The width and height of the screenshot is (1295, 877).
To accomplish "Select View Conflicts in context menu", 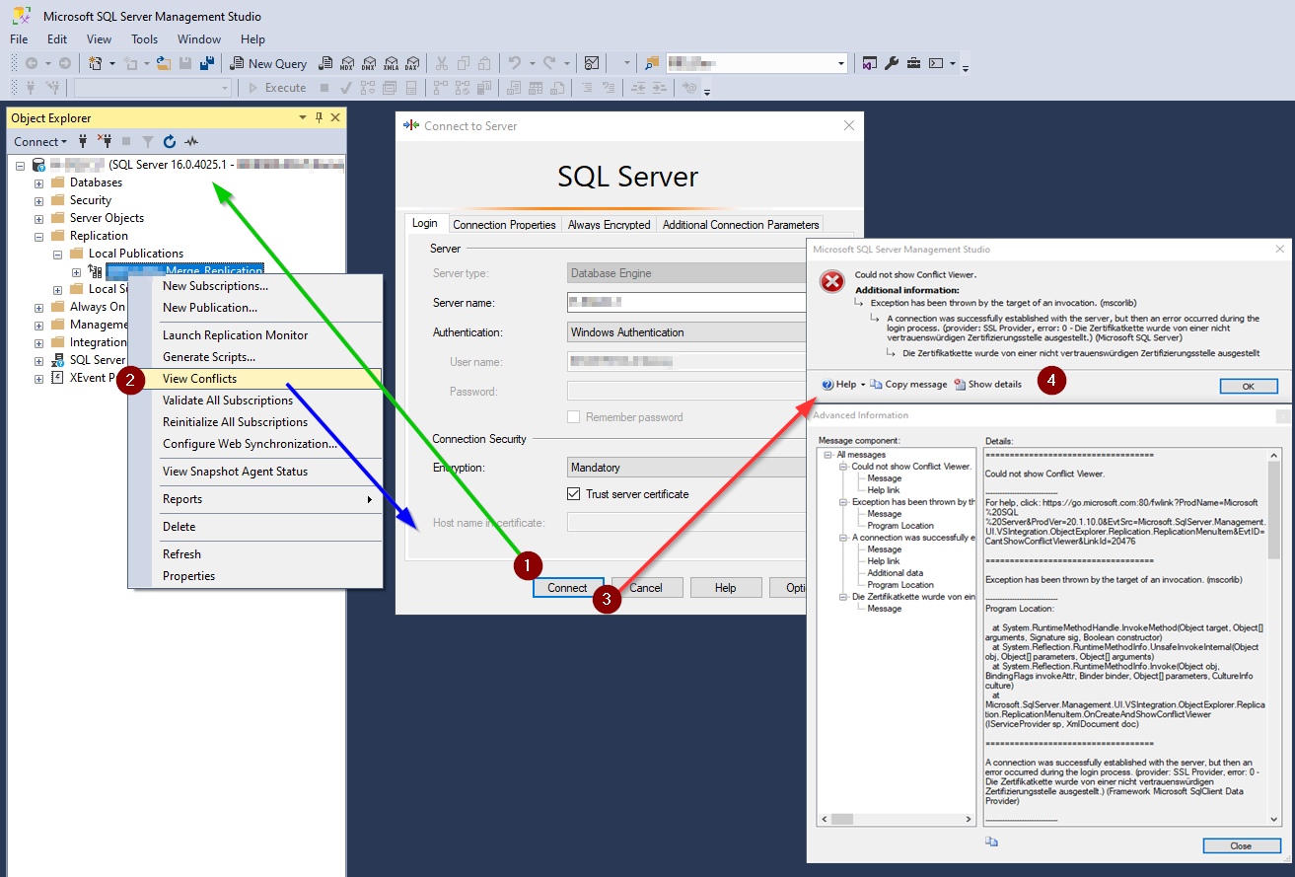I will [x=254, y=379].
